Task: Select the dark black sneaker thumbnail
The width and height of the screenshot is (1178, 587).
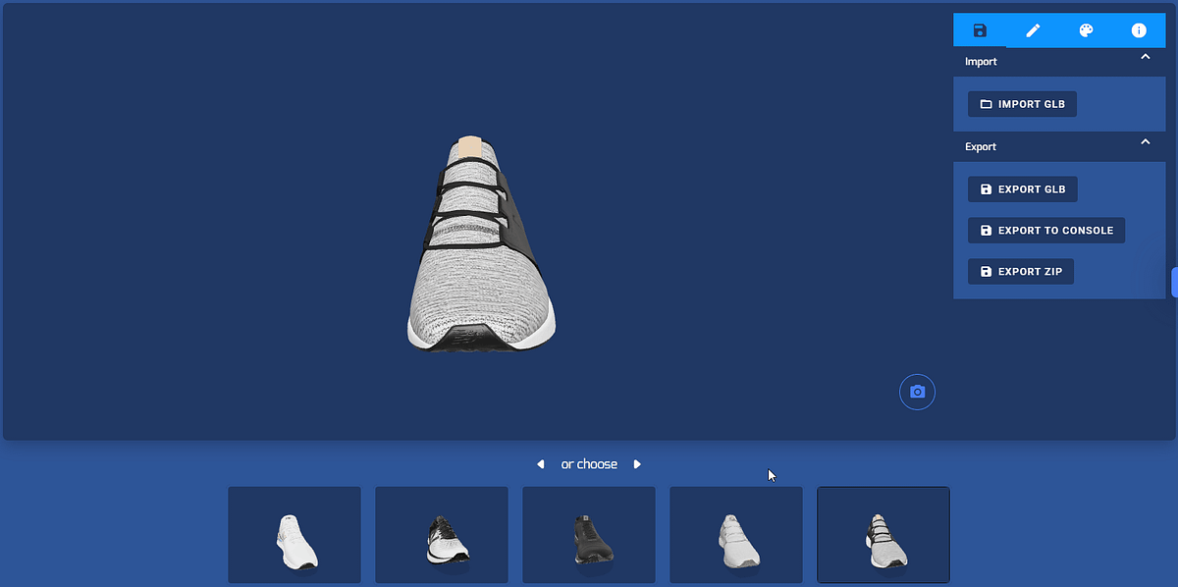Action: coord(588,535)
